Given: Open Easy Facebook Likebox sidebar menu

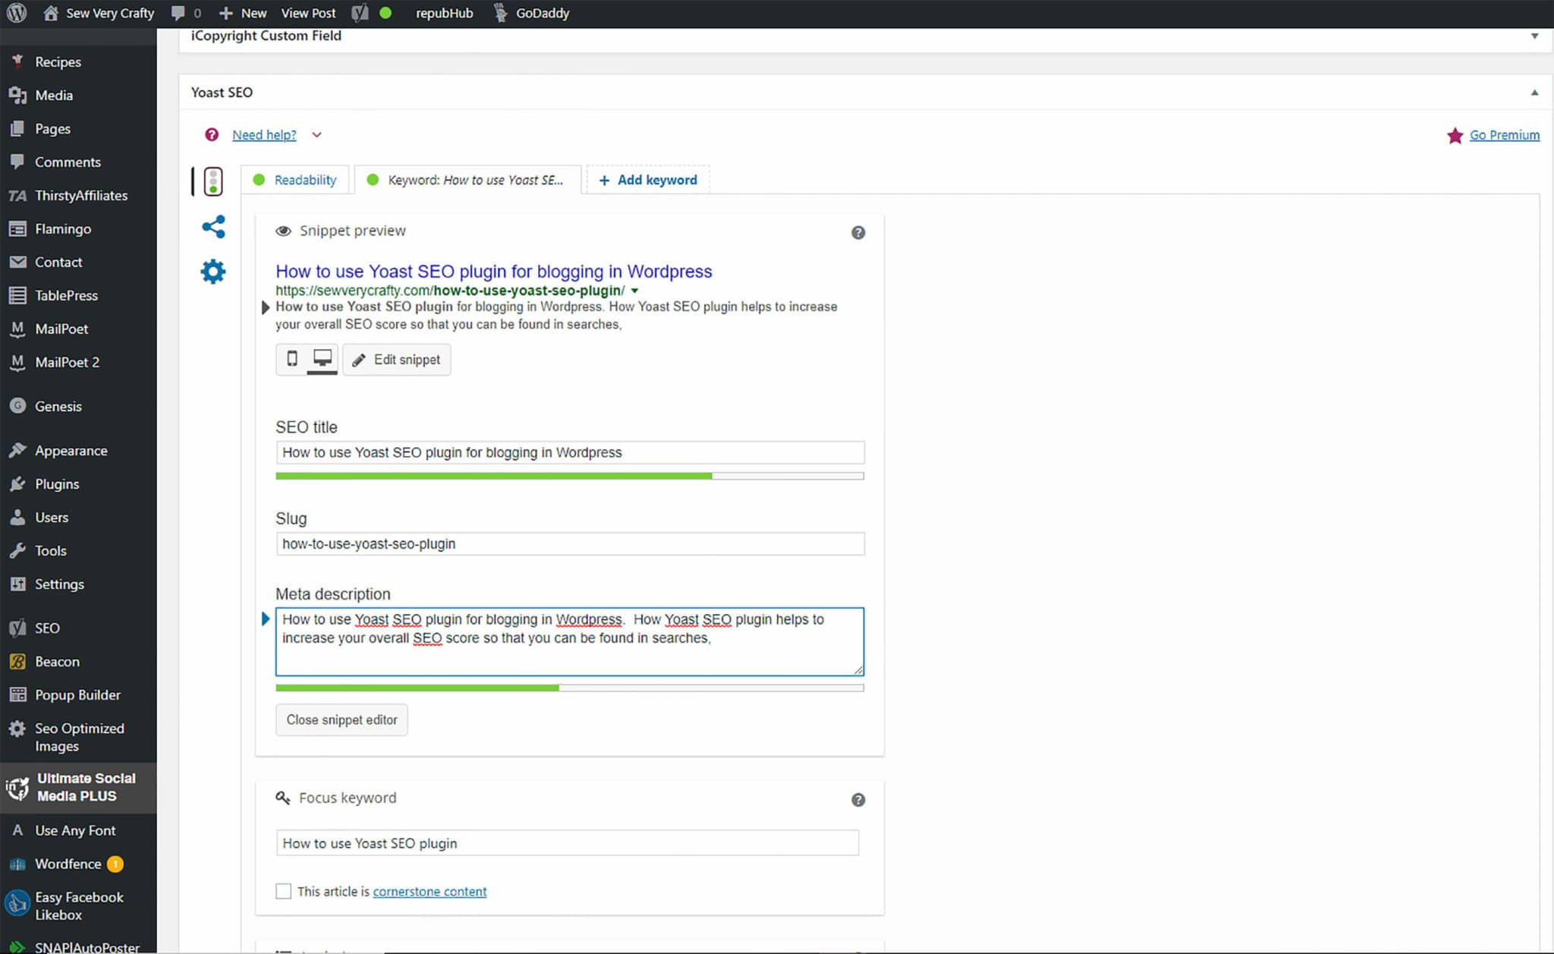Looking at the screenshot, I should pos(78,905).
